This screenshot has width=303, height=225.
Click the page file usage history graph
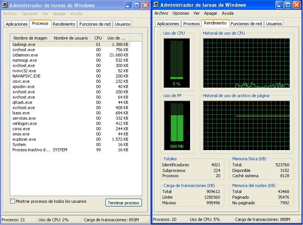click(247, 125)
